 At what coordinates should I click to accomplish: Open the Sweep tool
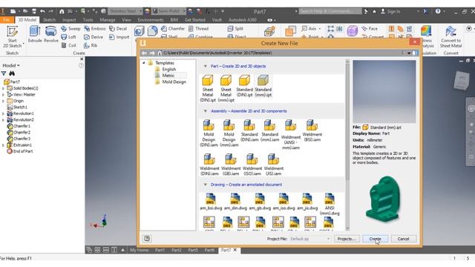[x=71, y=28]
